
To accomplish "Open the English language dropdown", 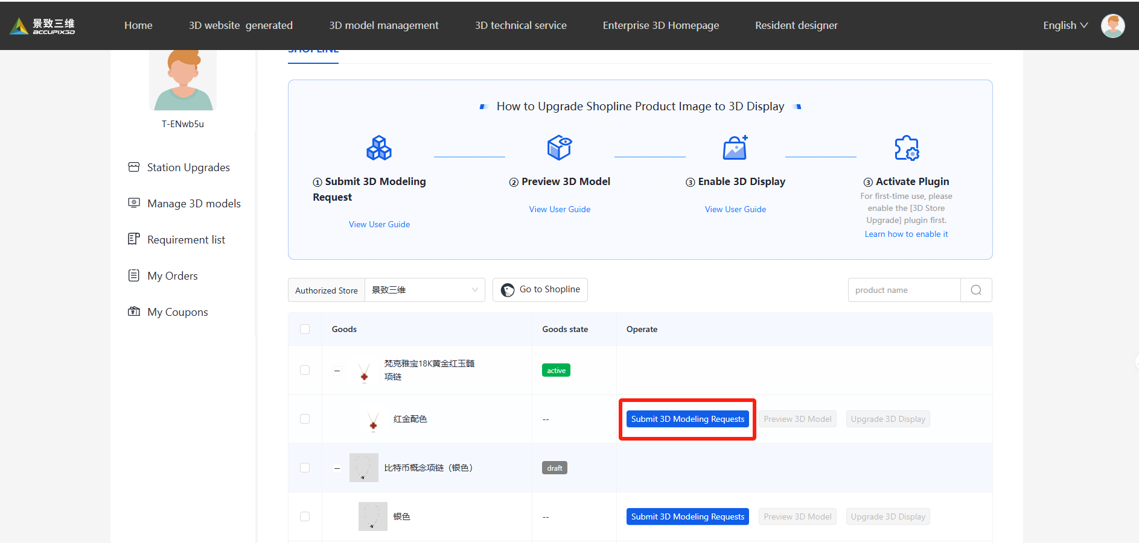I will (1065, 25).
